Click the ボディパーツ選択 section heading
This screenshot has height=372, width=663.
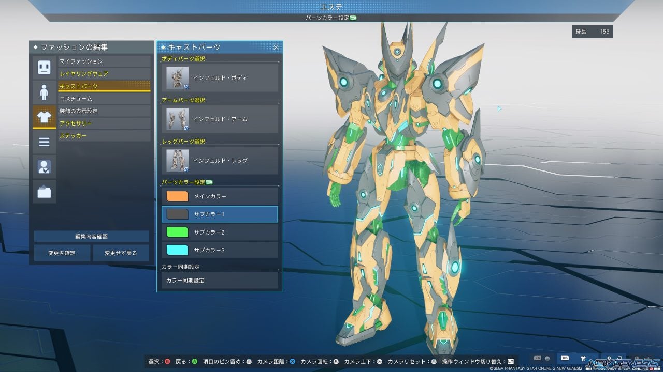183,59
